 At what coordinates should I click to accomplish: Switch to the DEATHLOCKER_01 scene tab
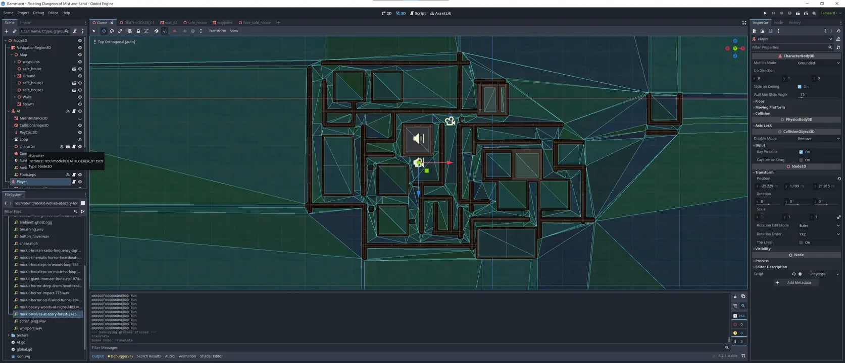tap(138, 23)
